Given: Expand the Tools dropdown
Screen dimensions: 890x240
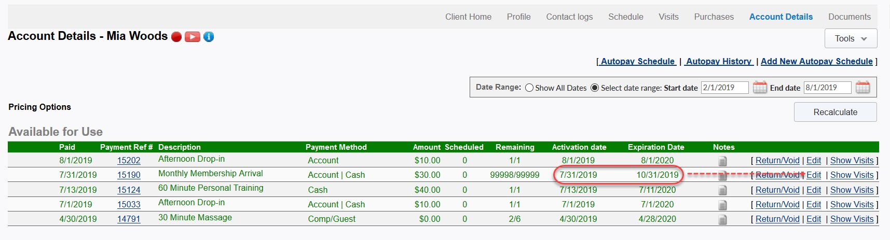Looking at the screenshot, I should point(851,39).
